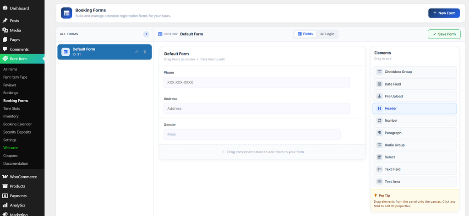Click the Select element icon
This screenshot has width=469, height=216.
pos(379,157)
